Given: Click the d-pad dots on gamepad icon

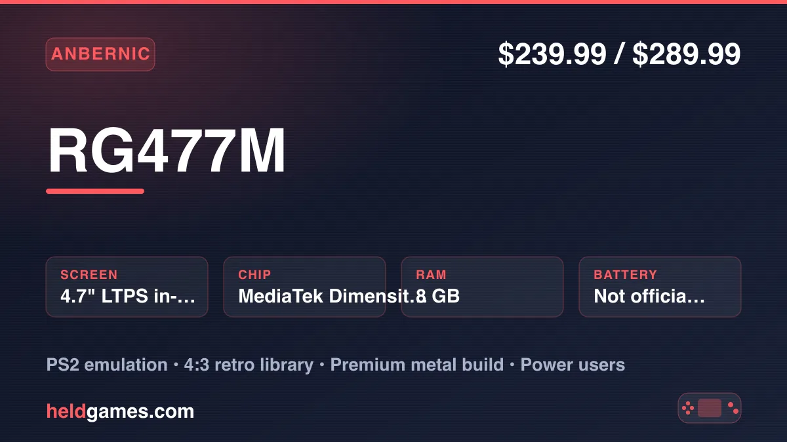Looking at the screenshot, I should 688,408.
